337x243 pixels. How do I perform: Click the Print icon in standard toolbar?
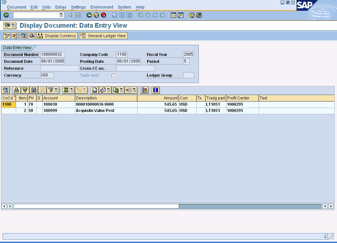coord(115,15)
